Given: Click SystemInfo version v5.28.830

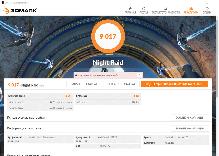Looking at the screenshot, I should (170, 143).
